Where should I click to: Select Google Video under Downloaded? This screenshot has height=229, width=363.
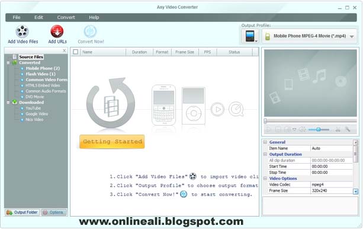[x=37, y=114]
